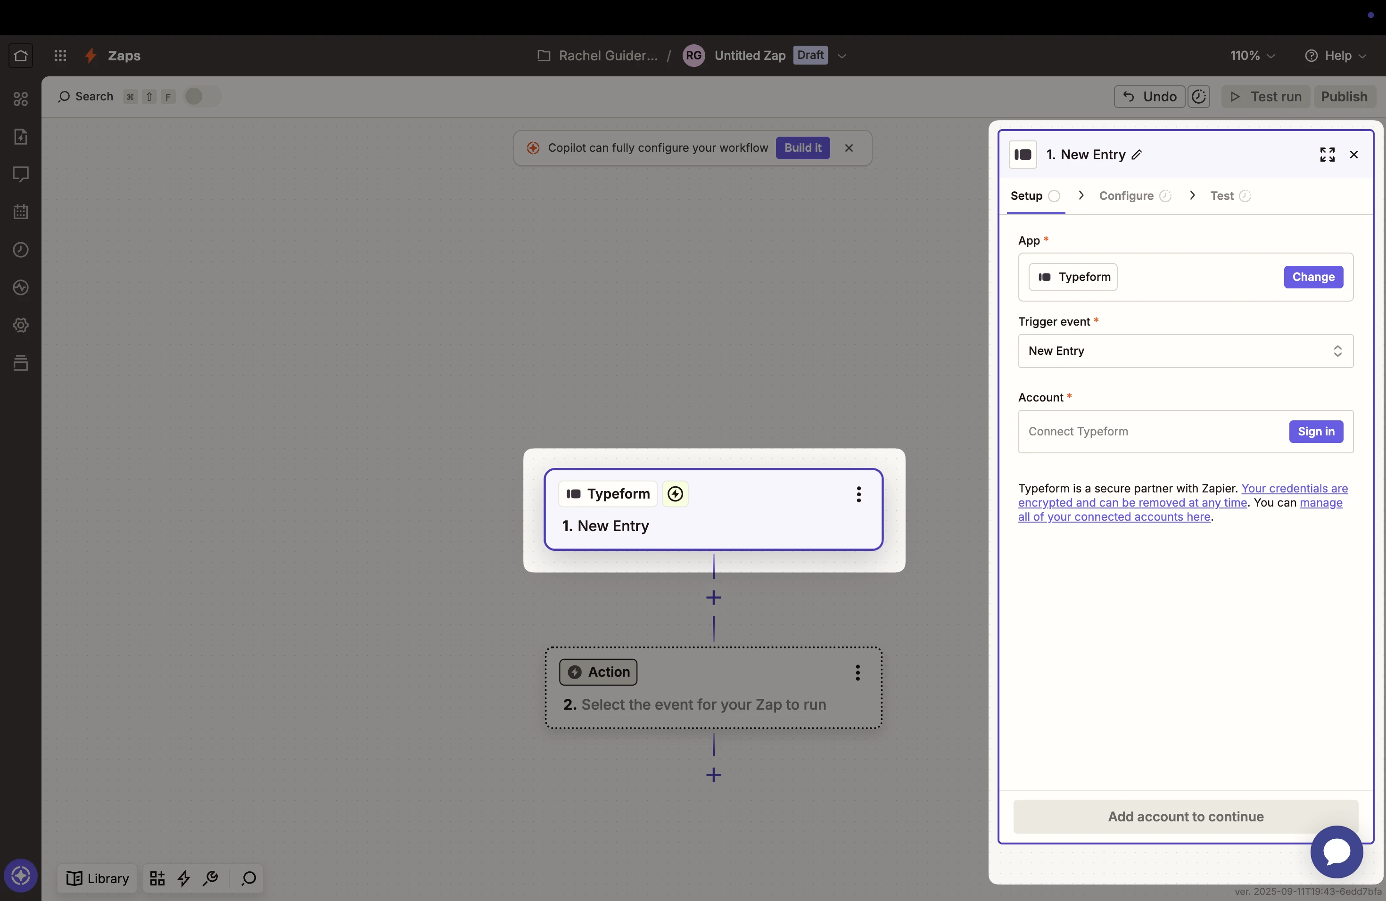Open the left sidebar chat bubble icon

pyautogui.click(x=20, y=174)
